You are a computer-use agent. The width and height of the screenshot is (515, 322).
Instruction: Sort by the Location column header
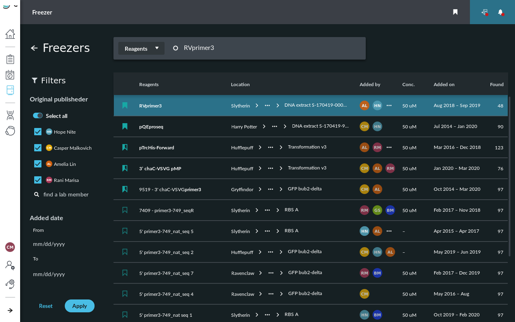(240, 85)
